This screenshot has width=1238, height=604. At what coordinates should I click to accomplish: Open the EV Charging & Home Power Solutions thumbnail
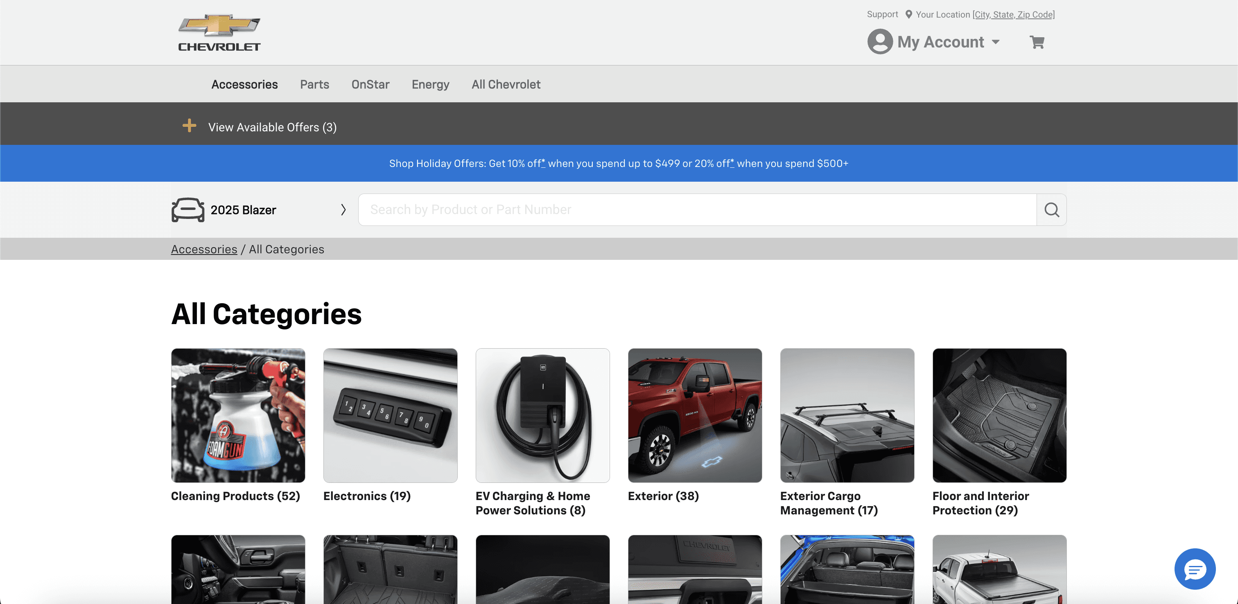(542, 415)
